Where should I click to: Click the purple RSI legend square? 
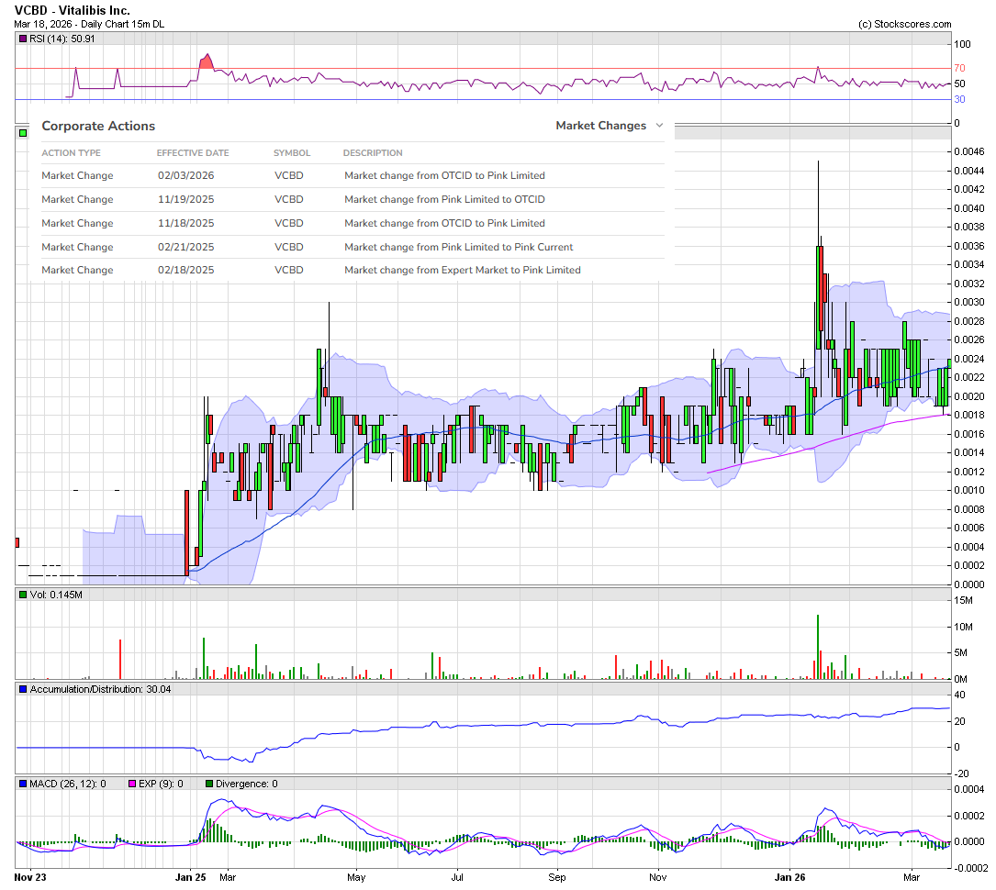[24, 39]
